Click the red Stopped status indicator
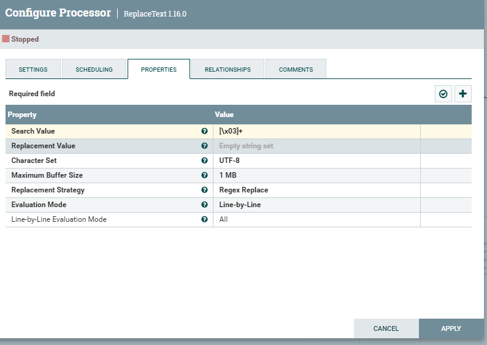The width and height of the screenshot is (487, 345). (6, 39)
